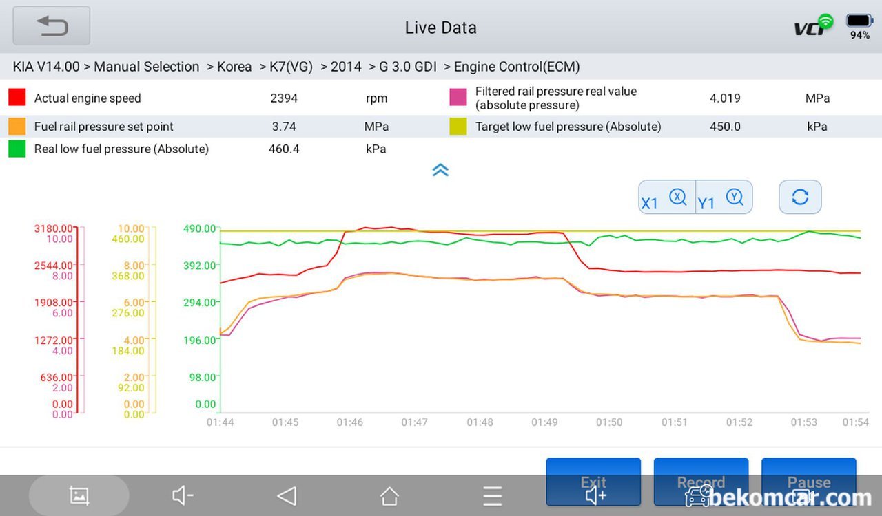Viewport: 882px width, 516px height.
Task: Tap the green 98.00 axis label
Action: (202, 377)
